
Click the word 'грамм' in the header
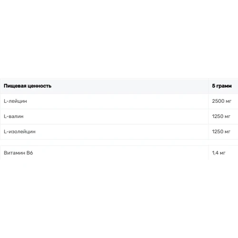click(x=224, y=86)
